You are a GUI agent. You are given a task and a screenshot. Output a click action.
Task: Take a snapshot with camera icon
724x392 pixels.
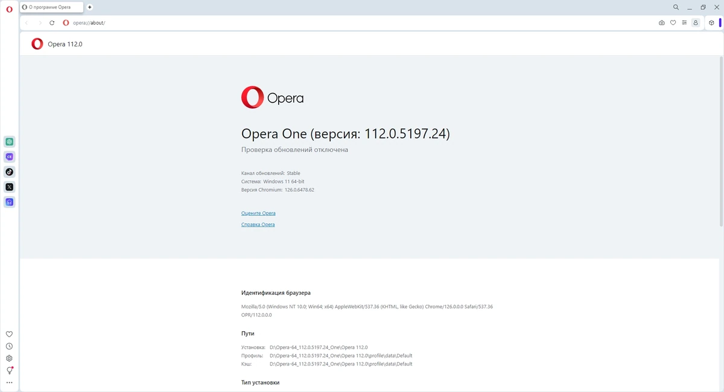point(662,23)
